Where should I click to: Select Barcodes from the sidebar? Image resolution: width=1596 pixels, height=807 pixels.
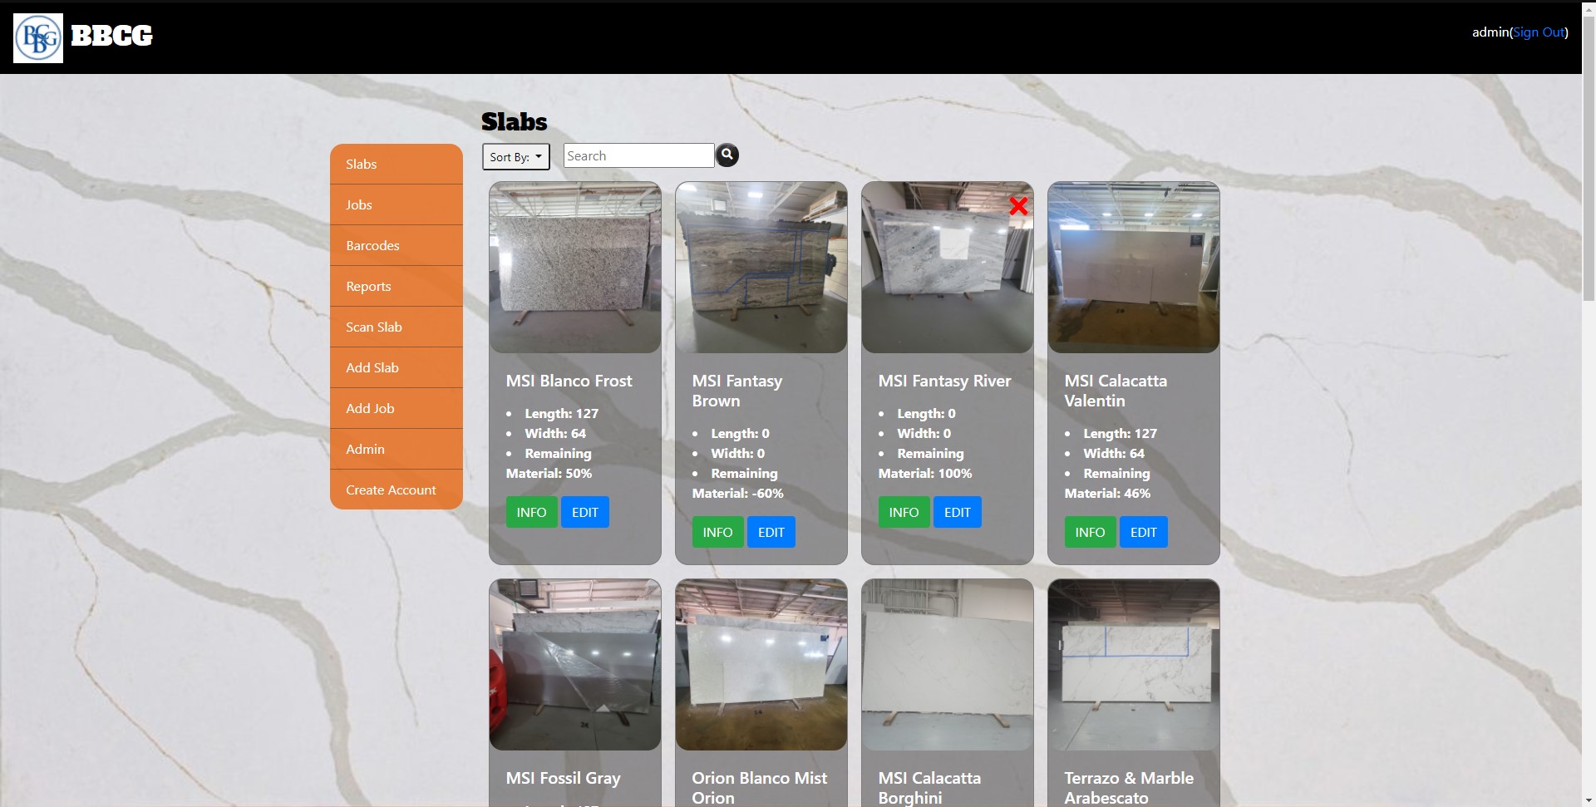397,245
